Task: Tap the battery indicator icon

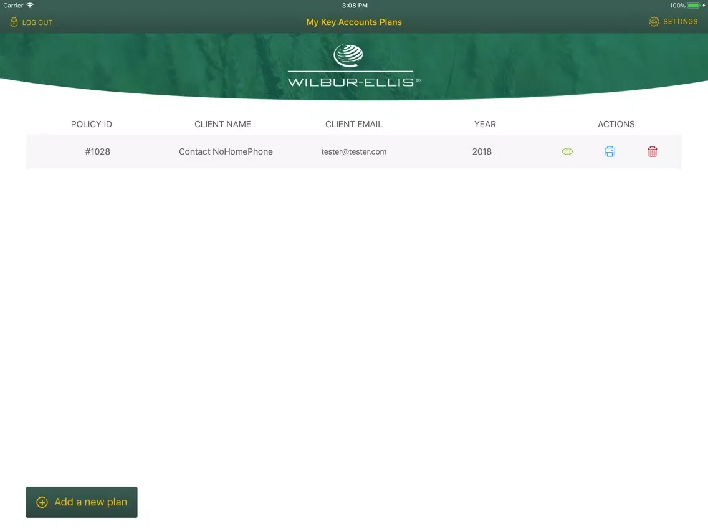Action: [694, 6]
